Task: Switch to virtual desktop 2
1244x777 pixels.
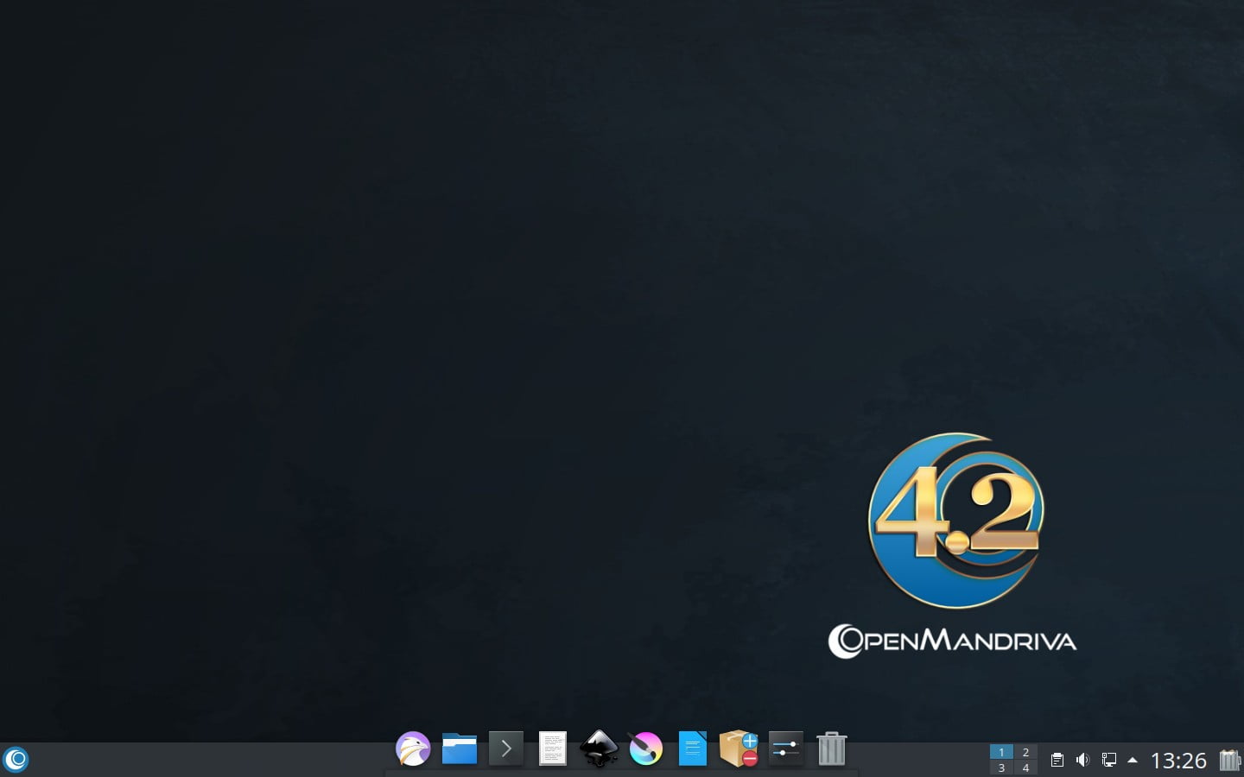Action: [x=1025, y=752]
